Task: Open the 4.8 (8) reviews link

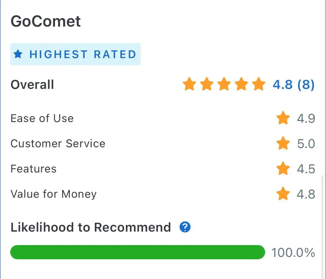Action: [294, 84]
